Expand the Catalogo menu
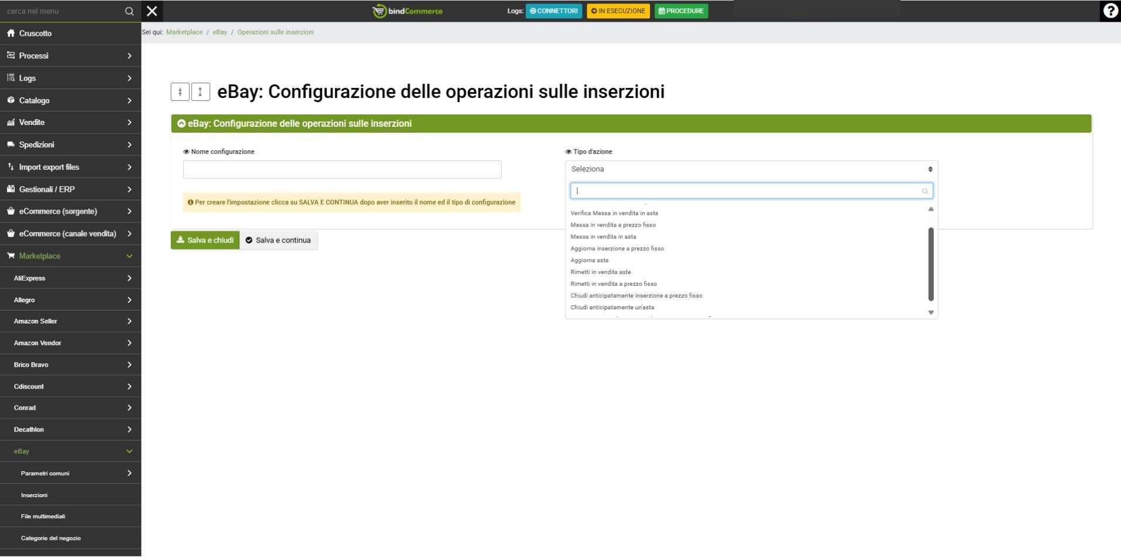1121x557 pixels. [70, 100]
